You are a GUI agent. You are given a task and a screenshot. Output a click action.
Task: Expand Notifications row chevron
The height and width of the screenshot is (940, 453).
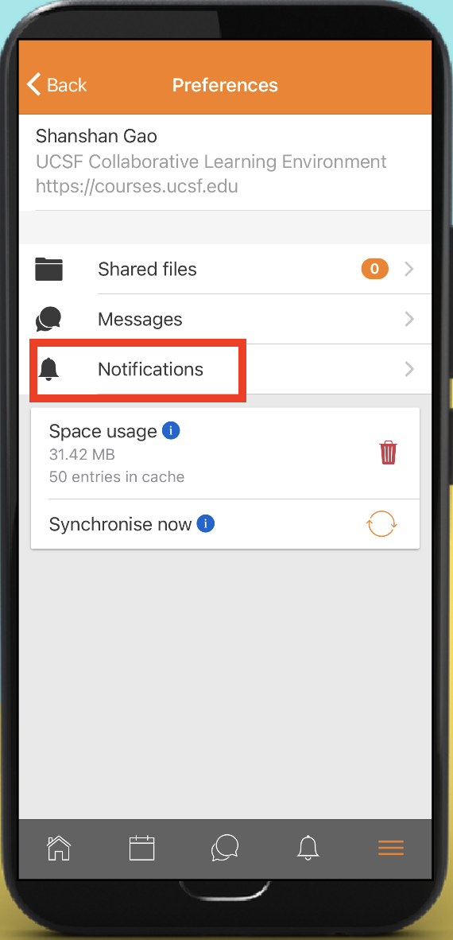coord(409,369)
